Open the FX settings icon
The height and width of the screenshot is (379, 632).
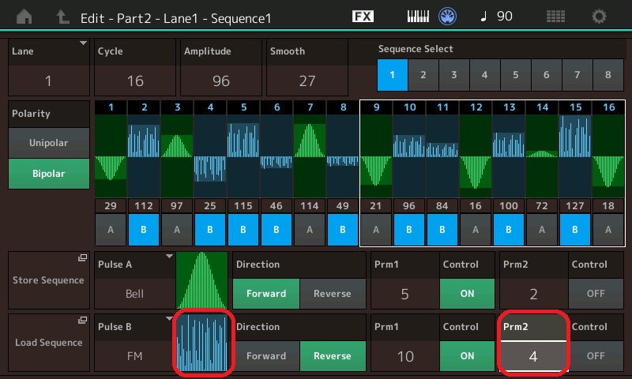pos(363,16)
